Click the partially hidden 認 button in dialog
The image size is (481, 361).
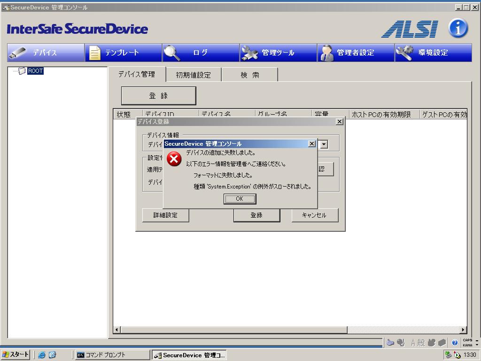[x=326, y=169]
